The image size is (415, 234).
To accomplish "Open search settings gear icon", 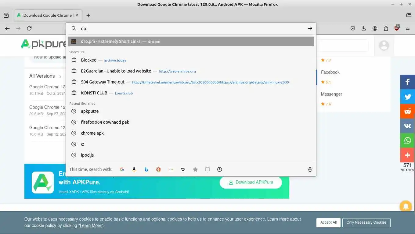I will 310,169.
